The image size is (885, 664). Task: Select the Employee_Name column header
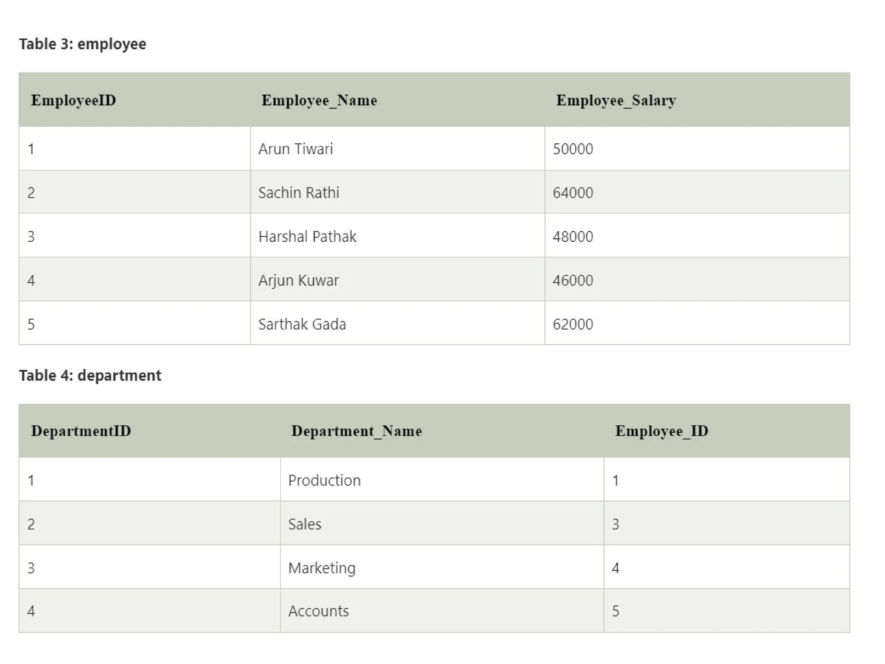pos(319,100)
